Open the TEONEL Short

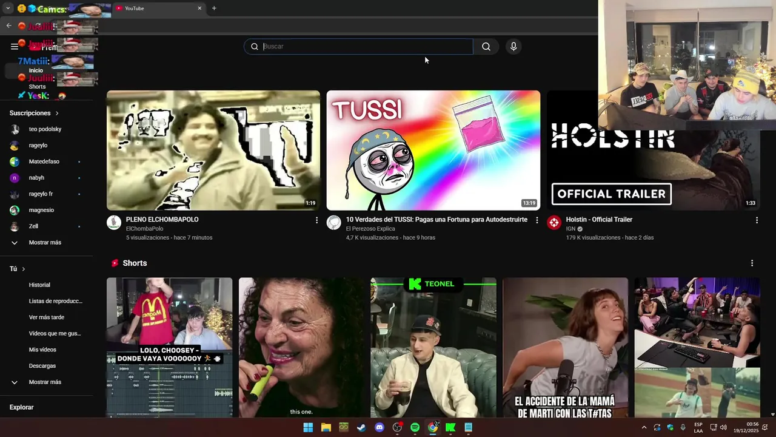pyautogui.click(x=433, y=348)
